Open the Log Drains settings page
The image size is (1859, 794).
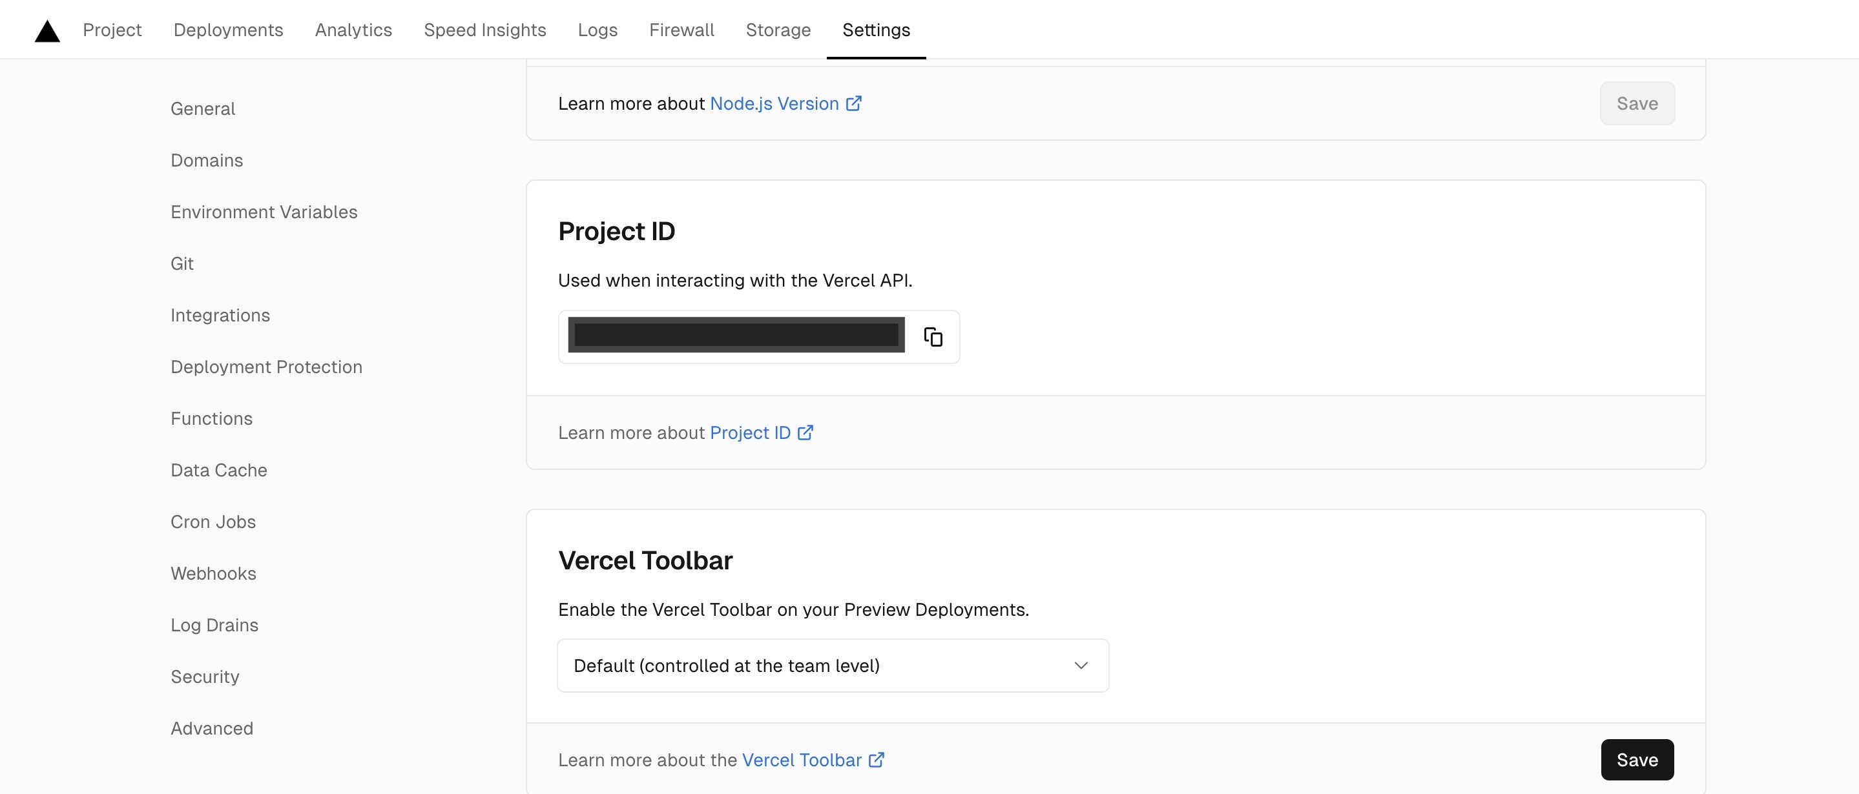(x=214, y=626)
